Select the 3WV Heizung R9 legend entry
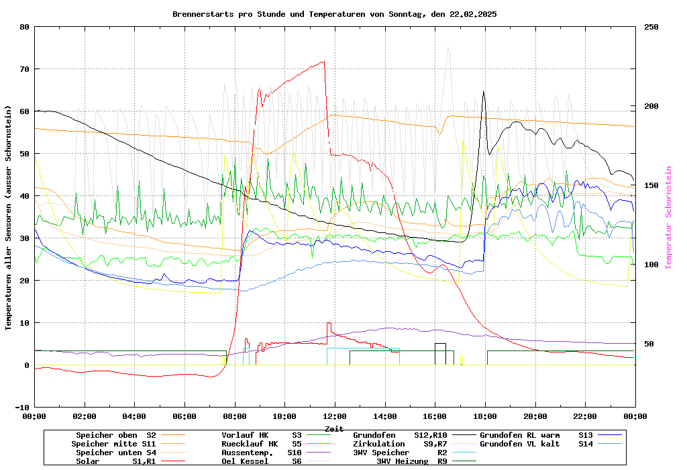Viewport: 687px width, 470px height. [411, 461]
